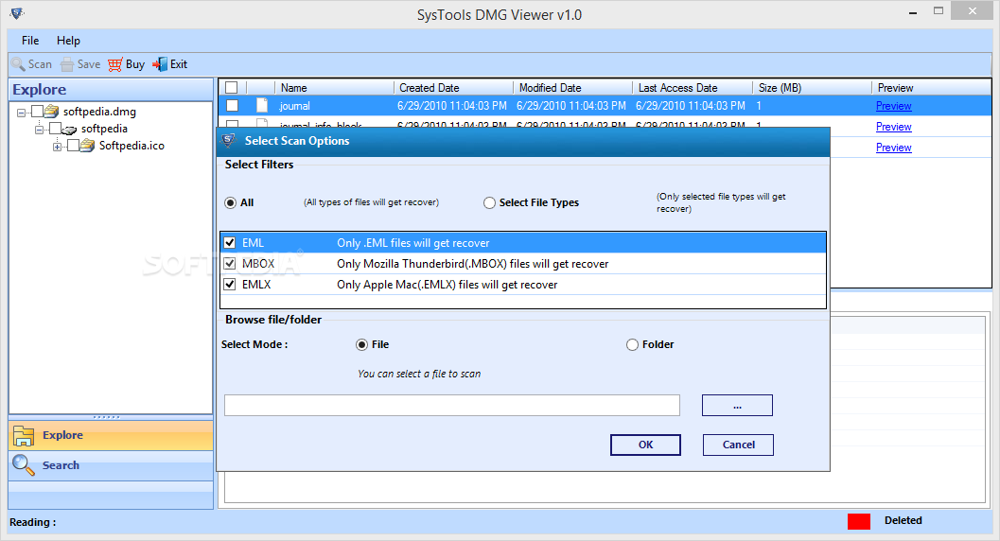This screenshot has width=1000, height=541.
Task: Click the Buy shopping cart icon
Action: click(115, 64)
